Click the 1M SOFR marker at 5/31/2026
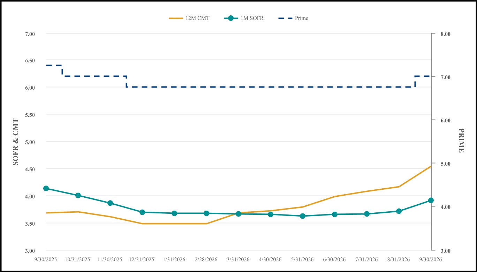 pyautogui.click(x=303, y=216)
